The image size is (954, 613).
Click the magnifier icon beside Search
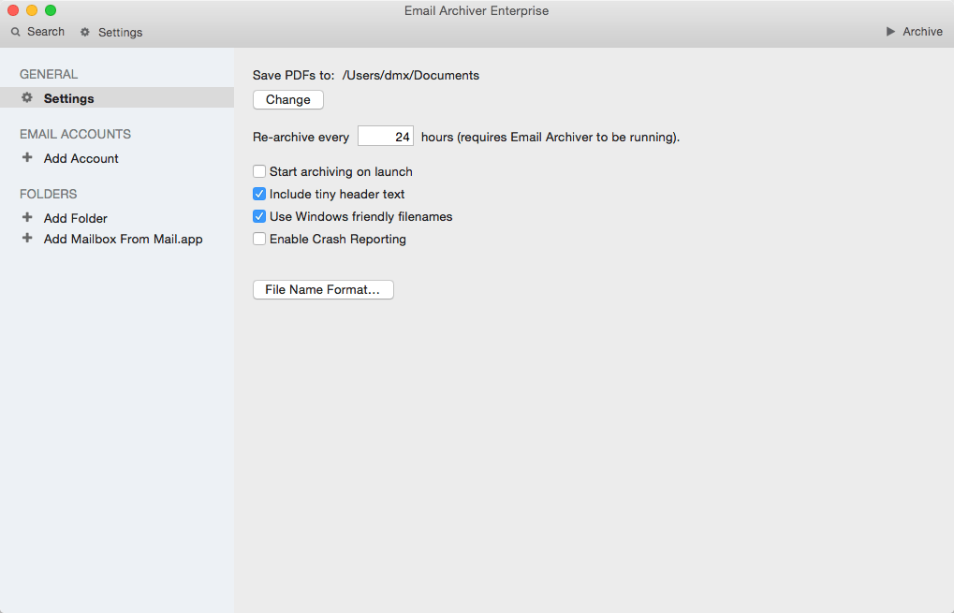pyautogui.click(x=16, y=32)
